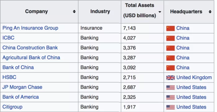Click China flag in Bank of China row

[x=170, y=68]
